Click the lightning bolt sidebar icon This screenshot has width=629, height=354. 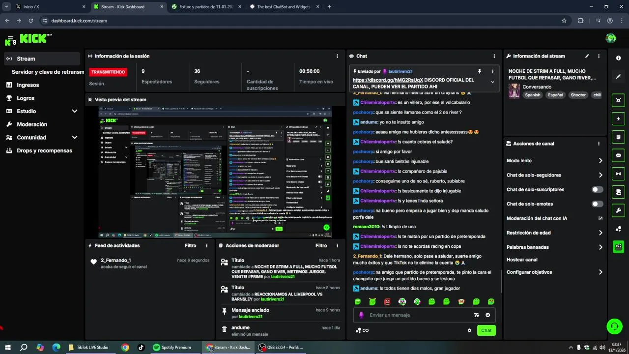618,118
